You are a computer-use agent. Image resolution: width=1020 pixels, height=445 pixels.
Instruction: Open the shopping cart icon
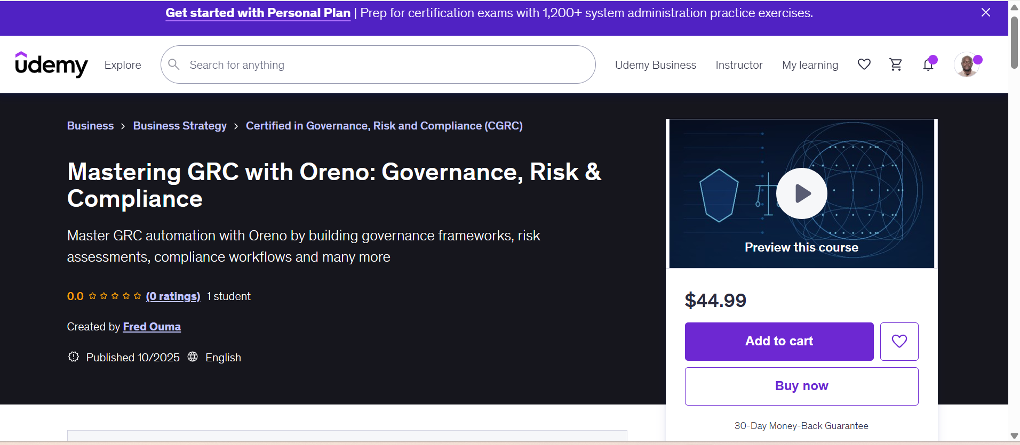(896, 64)
